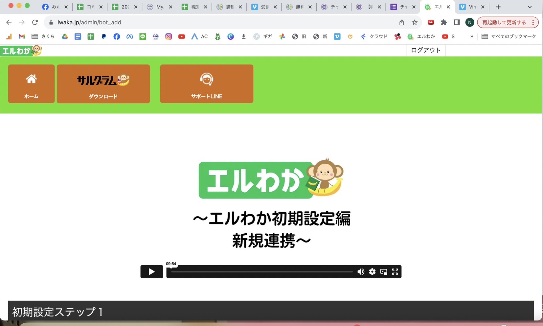Open the 新 bookmark
This screenshot has width=543, height=326.
coord(320,36)
